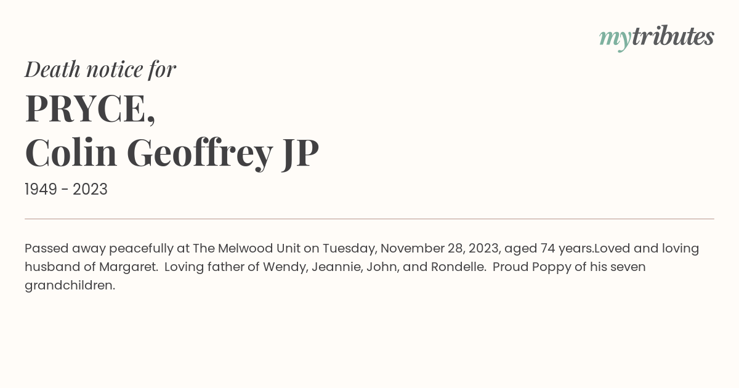Click the name Colin Geoffrey JP

click(x=172, y=153)
